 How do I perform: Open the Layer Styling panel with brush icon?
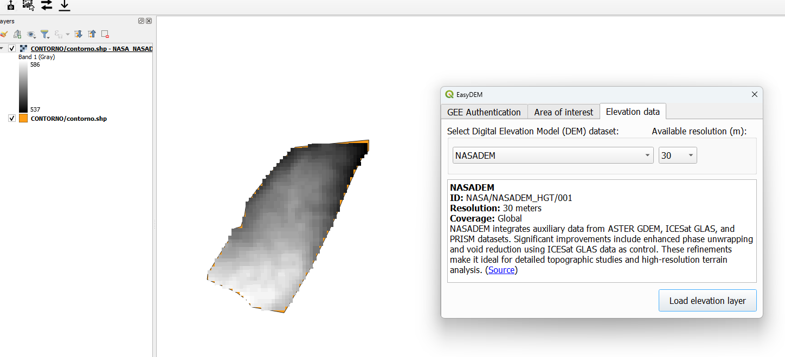3,34
